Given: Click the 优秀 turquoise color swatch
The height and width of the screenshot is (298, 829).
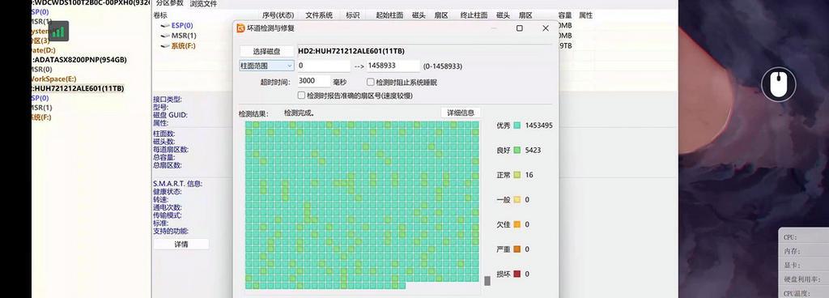Looking at the screenshot, I should [x=517, y=126].
